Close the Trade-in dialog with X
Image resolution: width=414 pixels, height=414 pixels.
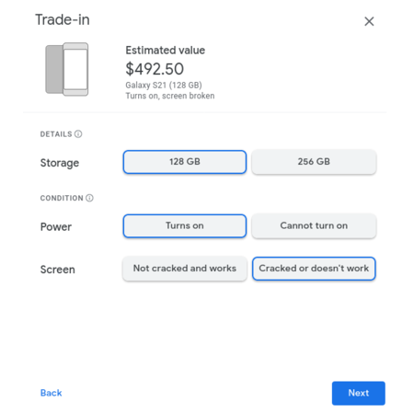pos(369,21)
